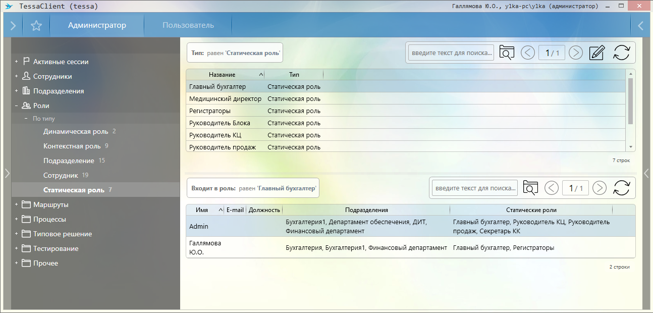
Task: Open filter search icon in lower toolbar
Action: pyautogui.click(x=530, y=188)
